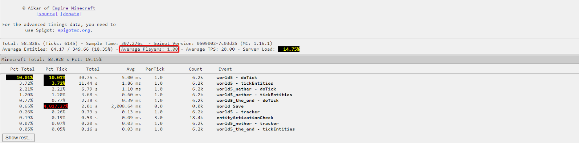
Task: Click the 11.44 s total value
Action: coord(88,83)
